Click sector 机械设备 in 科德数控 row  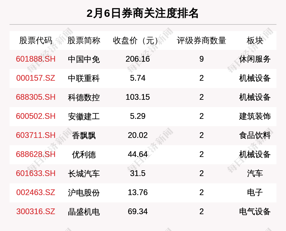click(255, 97)
